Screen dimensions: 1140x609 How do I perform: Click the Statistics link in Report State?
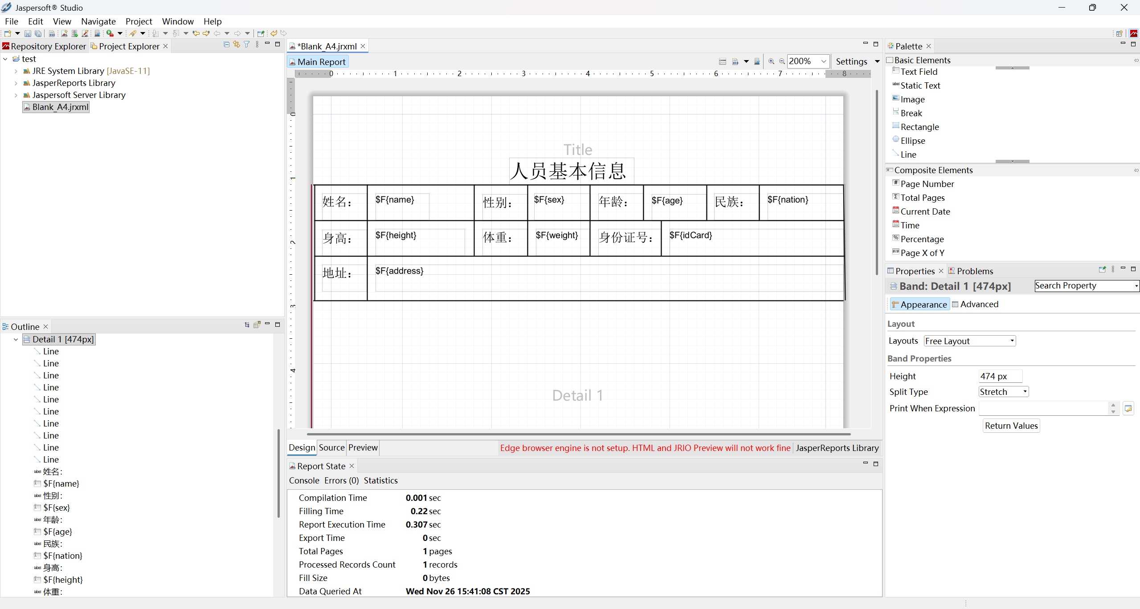tap(380, 480)
